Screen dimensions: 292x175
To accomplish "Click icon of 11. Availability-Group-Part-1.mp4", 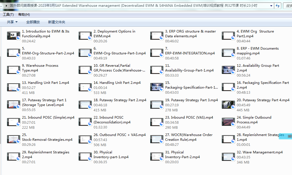I will [x=157, y=70].
